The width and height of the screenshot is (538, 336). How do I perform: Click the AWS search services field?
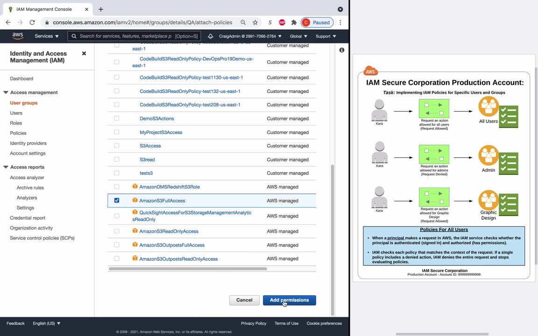pyautogui.click(x=134, y=36)
